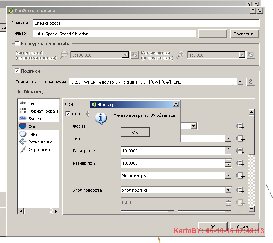Open the minimum scale 1:100 000 dropdown
Image resolution: width=273 pixels, height=243 pixels.
(x=125, y=55)
